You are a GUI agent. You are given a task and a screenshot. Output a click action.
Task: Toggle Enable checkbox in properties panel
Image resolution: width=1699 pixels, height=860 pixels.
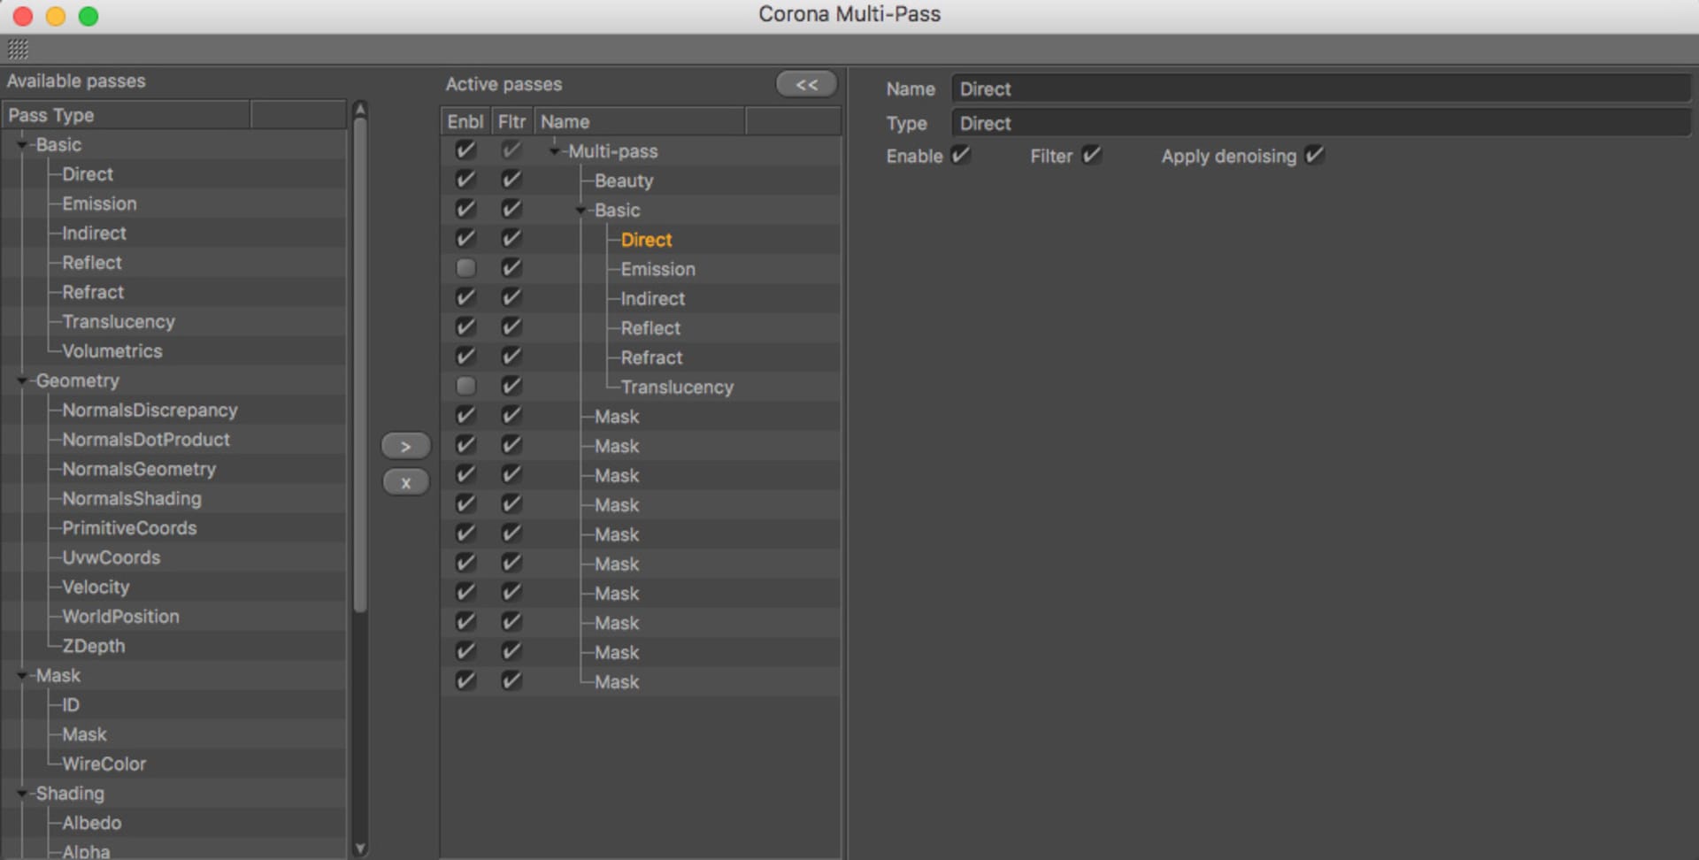click(961, 156)
